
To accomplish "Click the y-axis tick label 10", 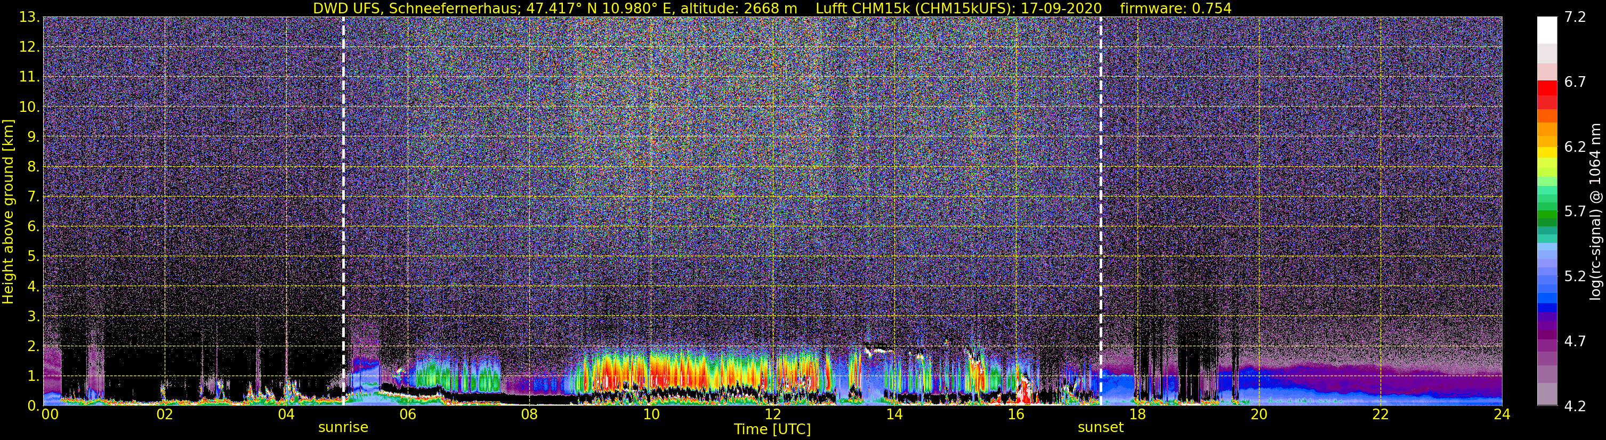I will pyautogui.click(x=29, y=107).
